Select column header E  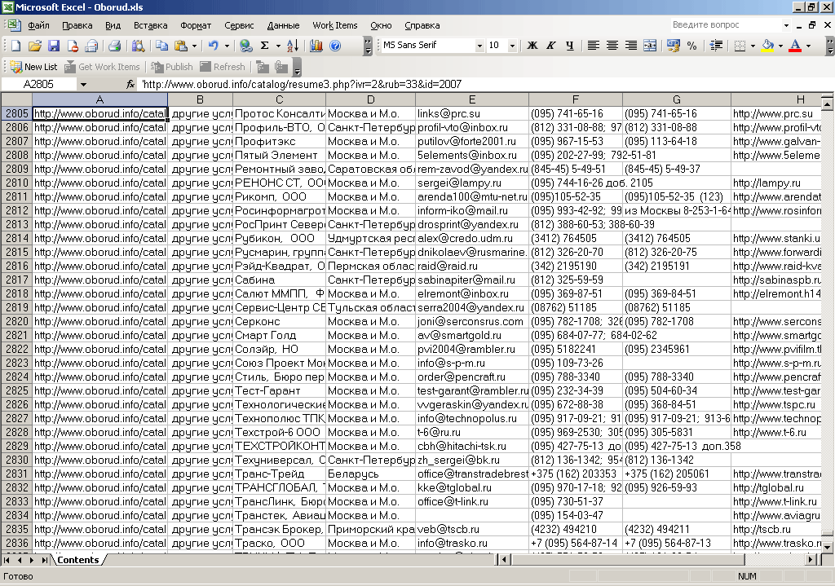[472, 99]
